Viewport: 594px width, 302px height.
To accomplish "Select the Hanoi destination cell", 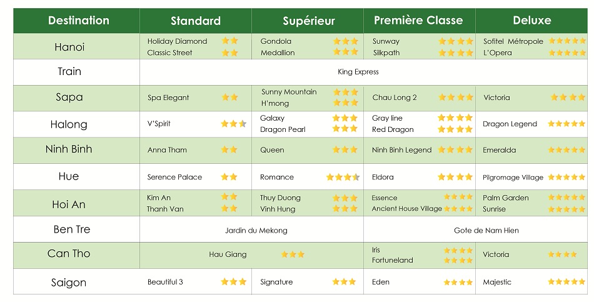I will click(69, 47).
